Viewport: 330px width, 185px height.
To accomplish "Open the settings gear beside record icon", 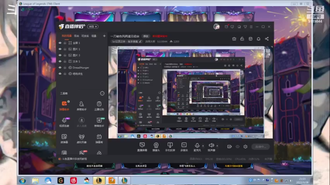I will pyautogui.click(x=245, y=147).
